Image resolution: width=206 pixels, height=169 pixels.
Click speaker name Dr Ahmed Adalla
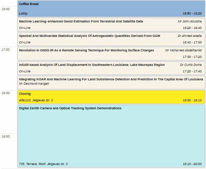click(x=190, y=36)
